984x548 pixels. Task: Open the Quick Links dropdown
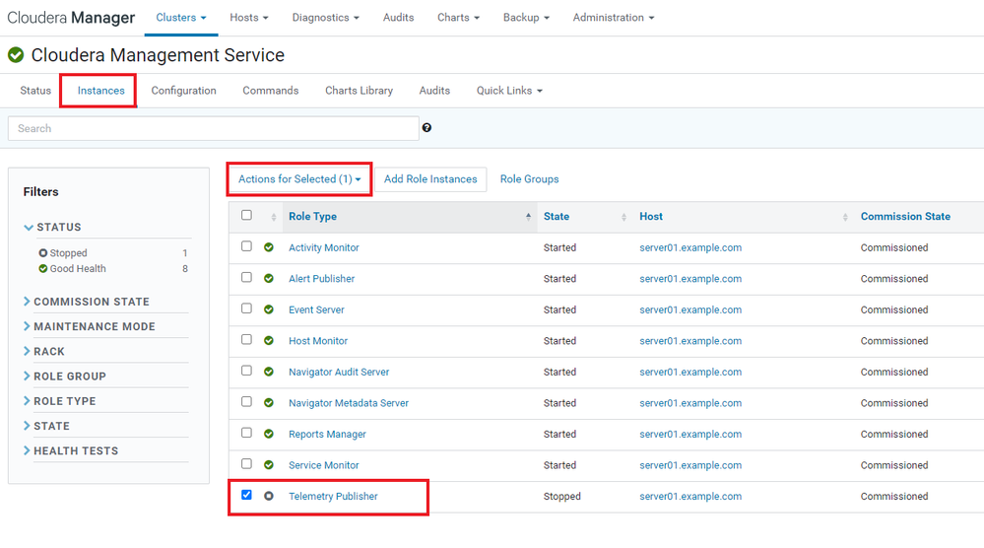(x=509, y=91)
